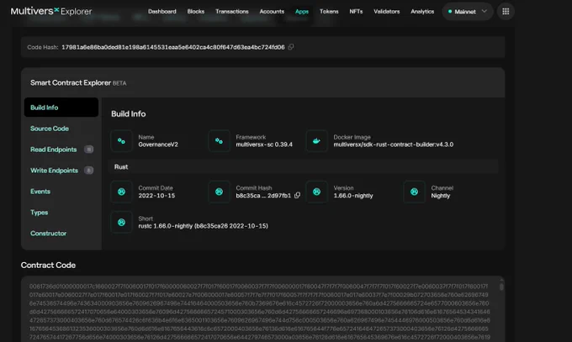Navigate to Accounts

coord(272,12)
